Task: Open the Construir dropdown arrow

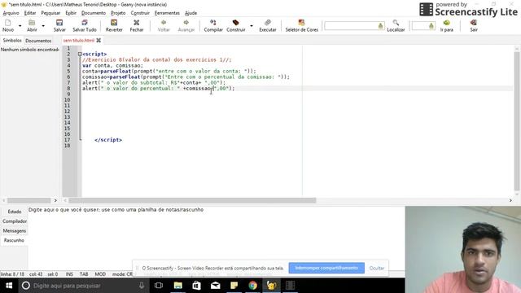Action: click(252, 26)
